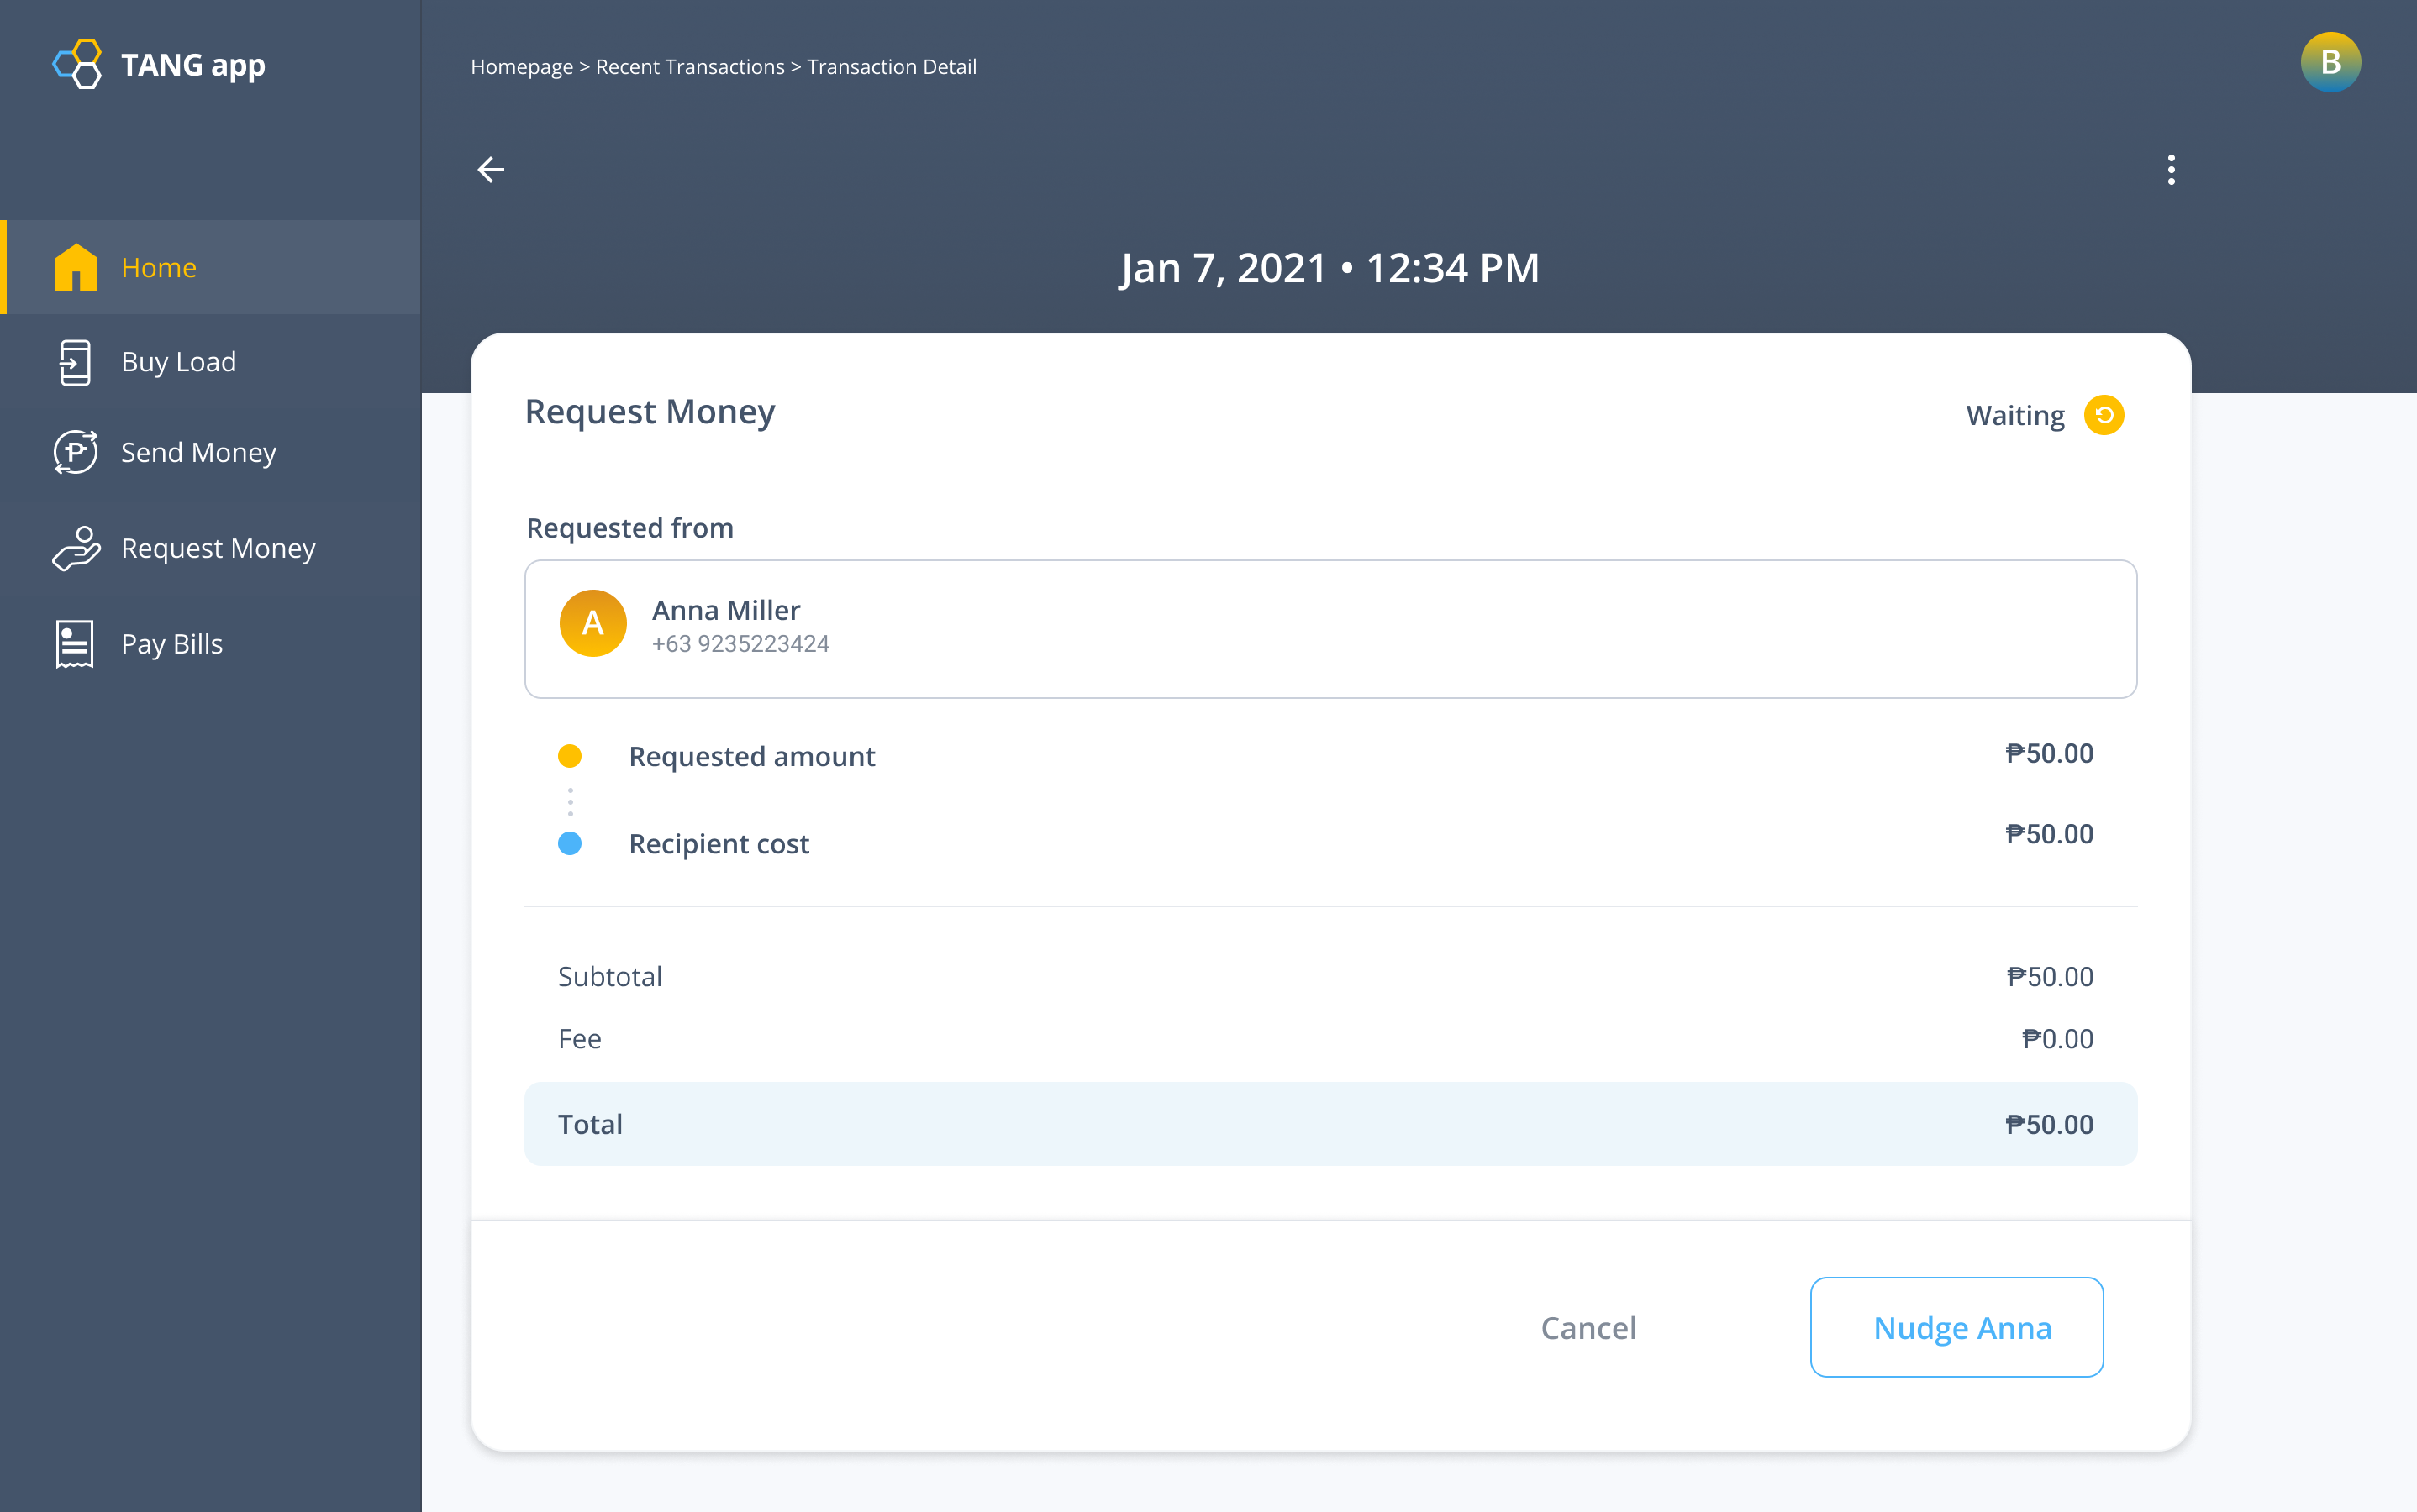Go to Homepage breadcrumb link
Screen dimensions: 2417x1512
click(x=521, y=67)
